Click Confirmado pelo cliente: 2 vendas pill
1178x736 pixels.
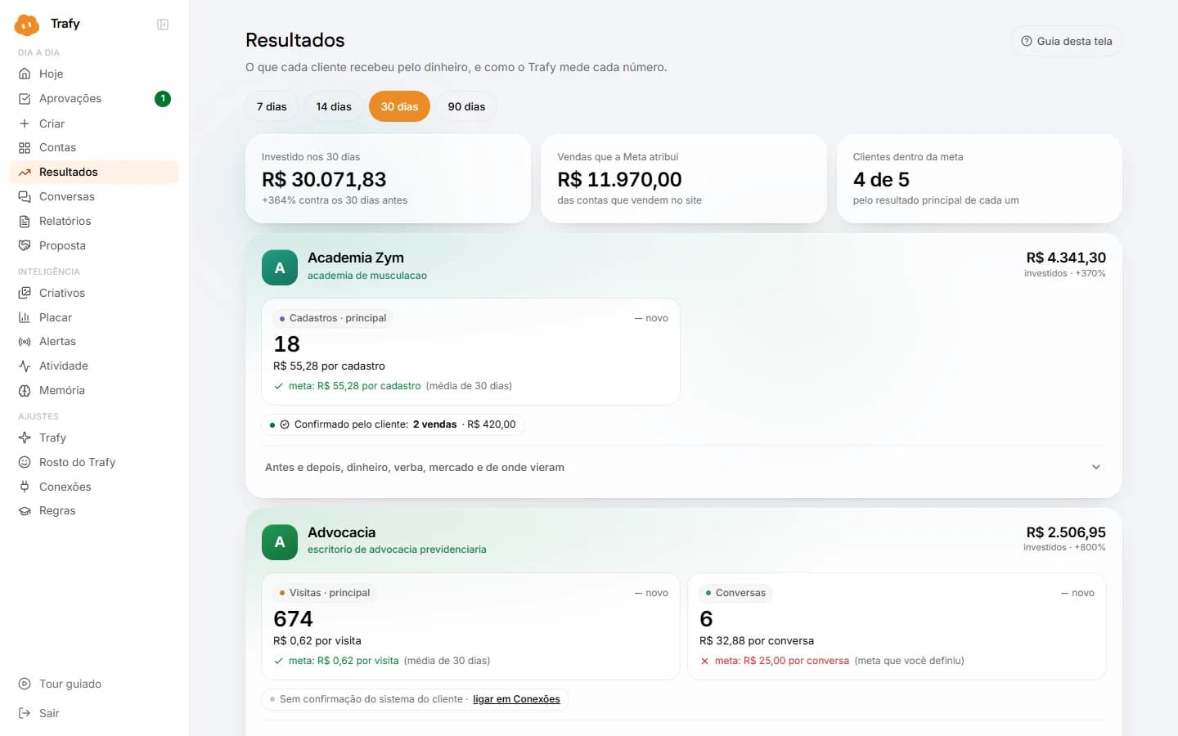tap(393, 424)
